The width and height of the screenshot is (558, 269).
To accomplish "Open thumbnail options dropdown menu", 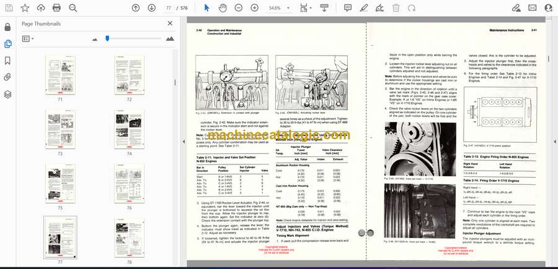I will [x=29, y=38].
